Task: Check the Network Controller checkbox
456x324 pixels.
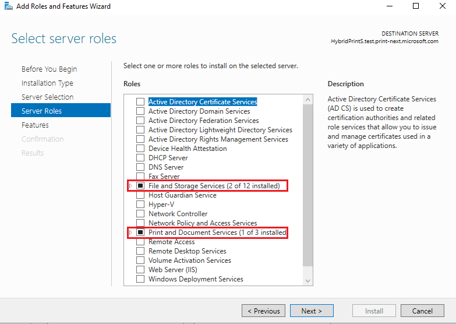Action: (x=140, y=213)
